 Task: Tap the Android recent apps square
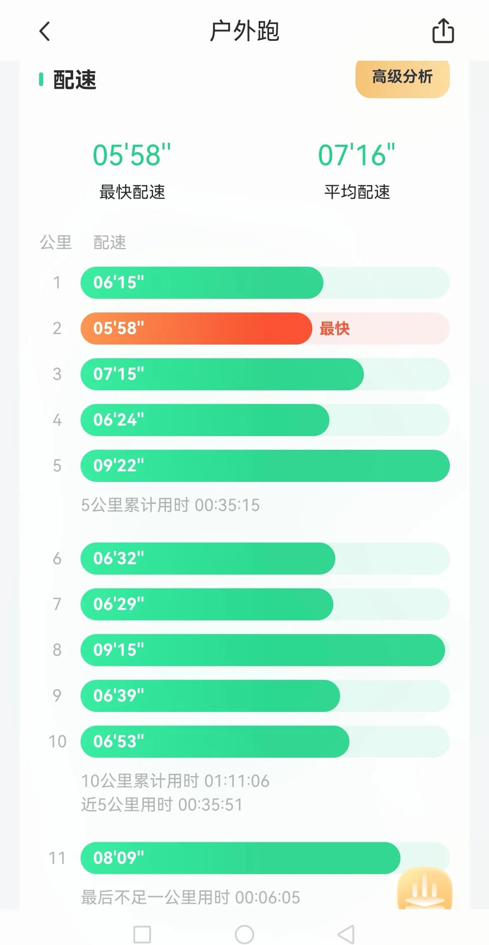[x=142, y=935]
